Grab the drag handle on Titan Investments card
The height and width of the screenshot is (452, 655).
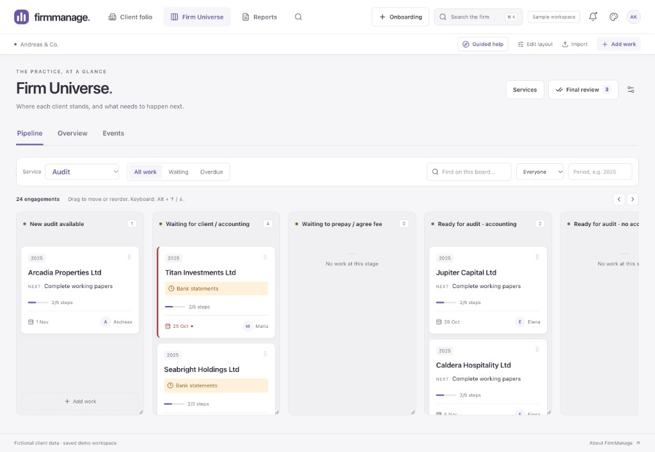point(265,257)
